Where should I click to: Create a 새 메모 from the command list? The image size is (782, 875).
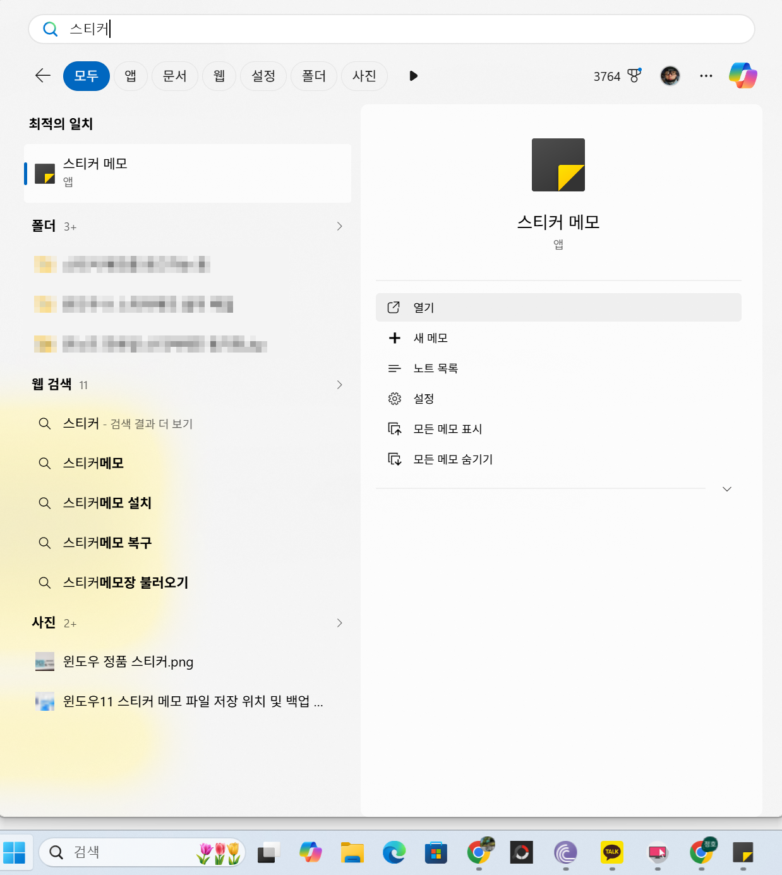click(432, 337)
